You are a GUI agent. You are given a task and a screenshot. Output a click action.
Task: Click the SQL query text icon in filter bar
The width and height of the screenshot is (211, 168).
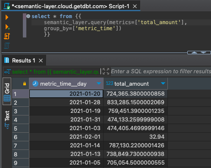[8, 72]
